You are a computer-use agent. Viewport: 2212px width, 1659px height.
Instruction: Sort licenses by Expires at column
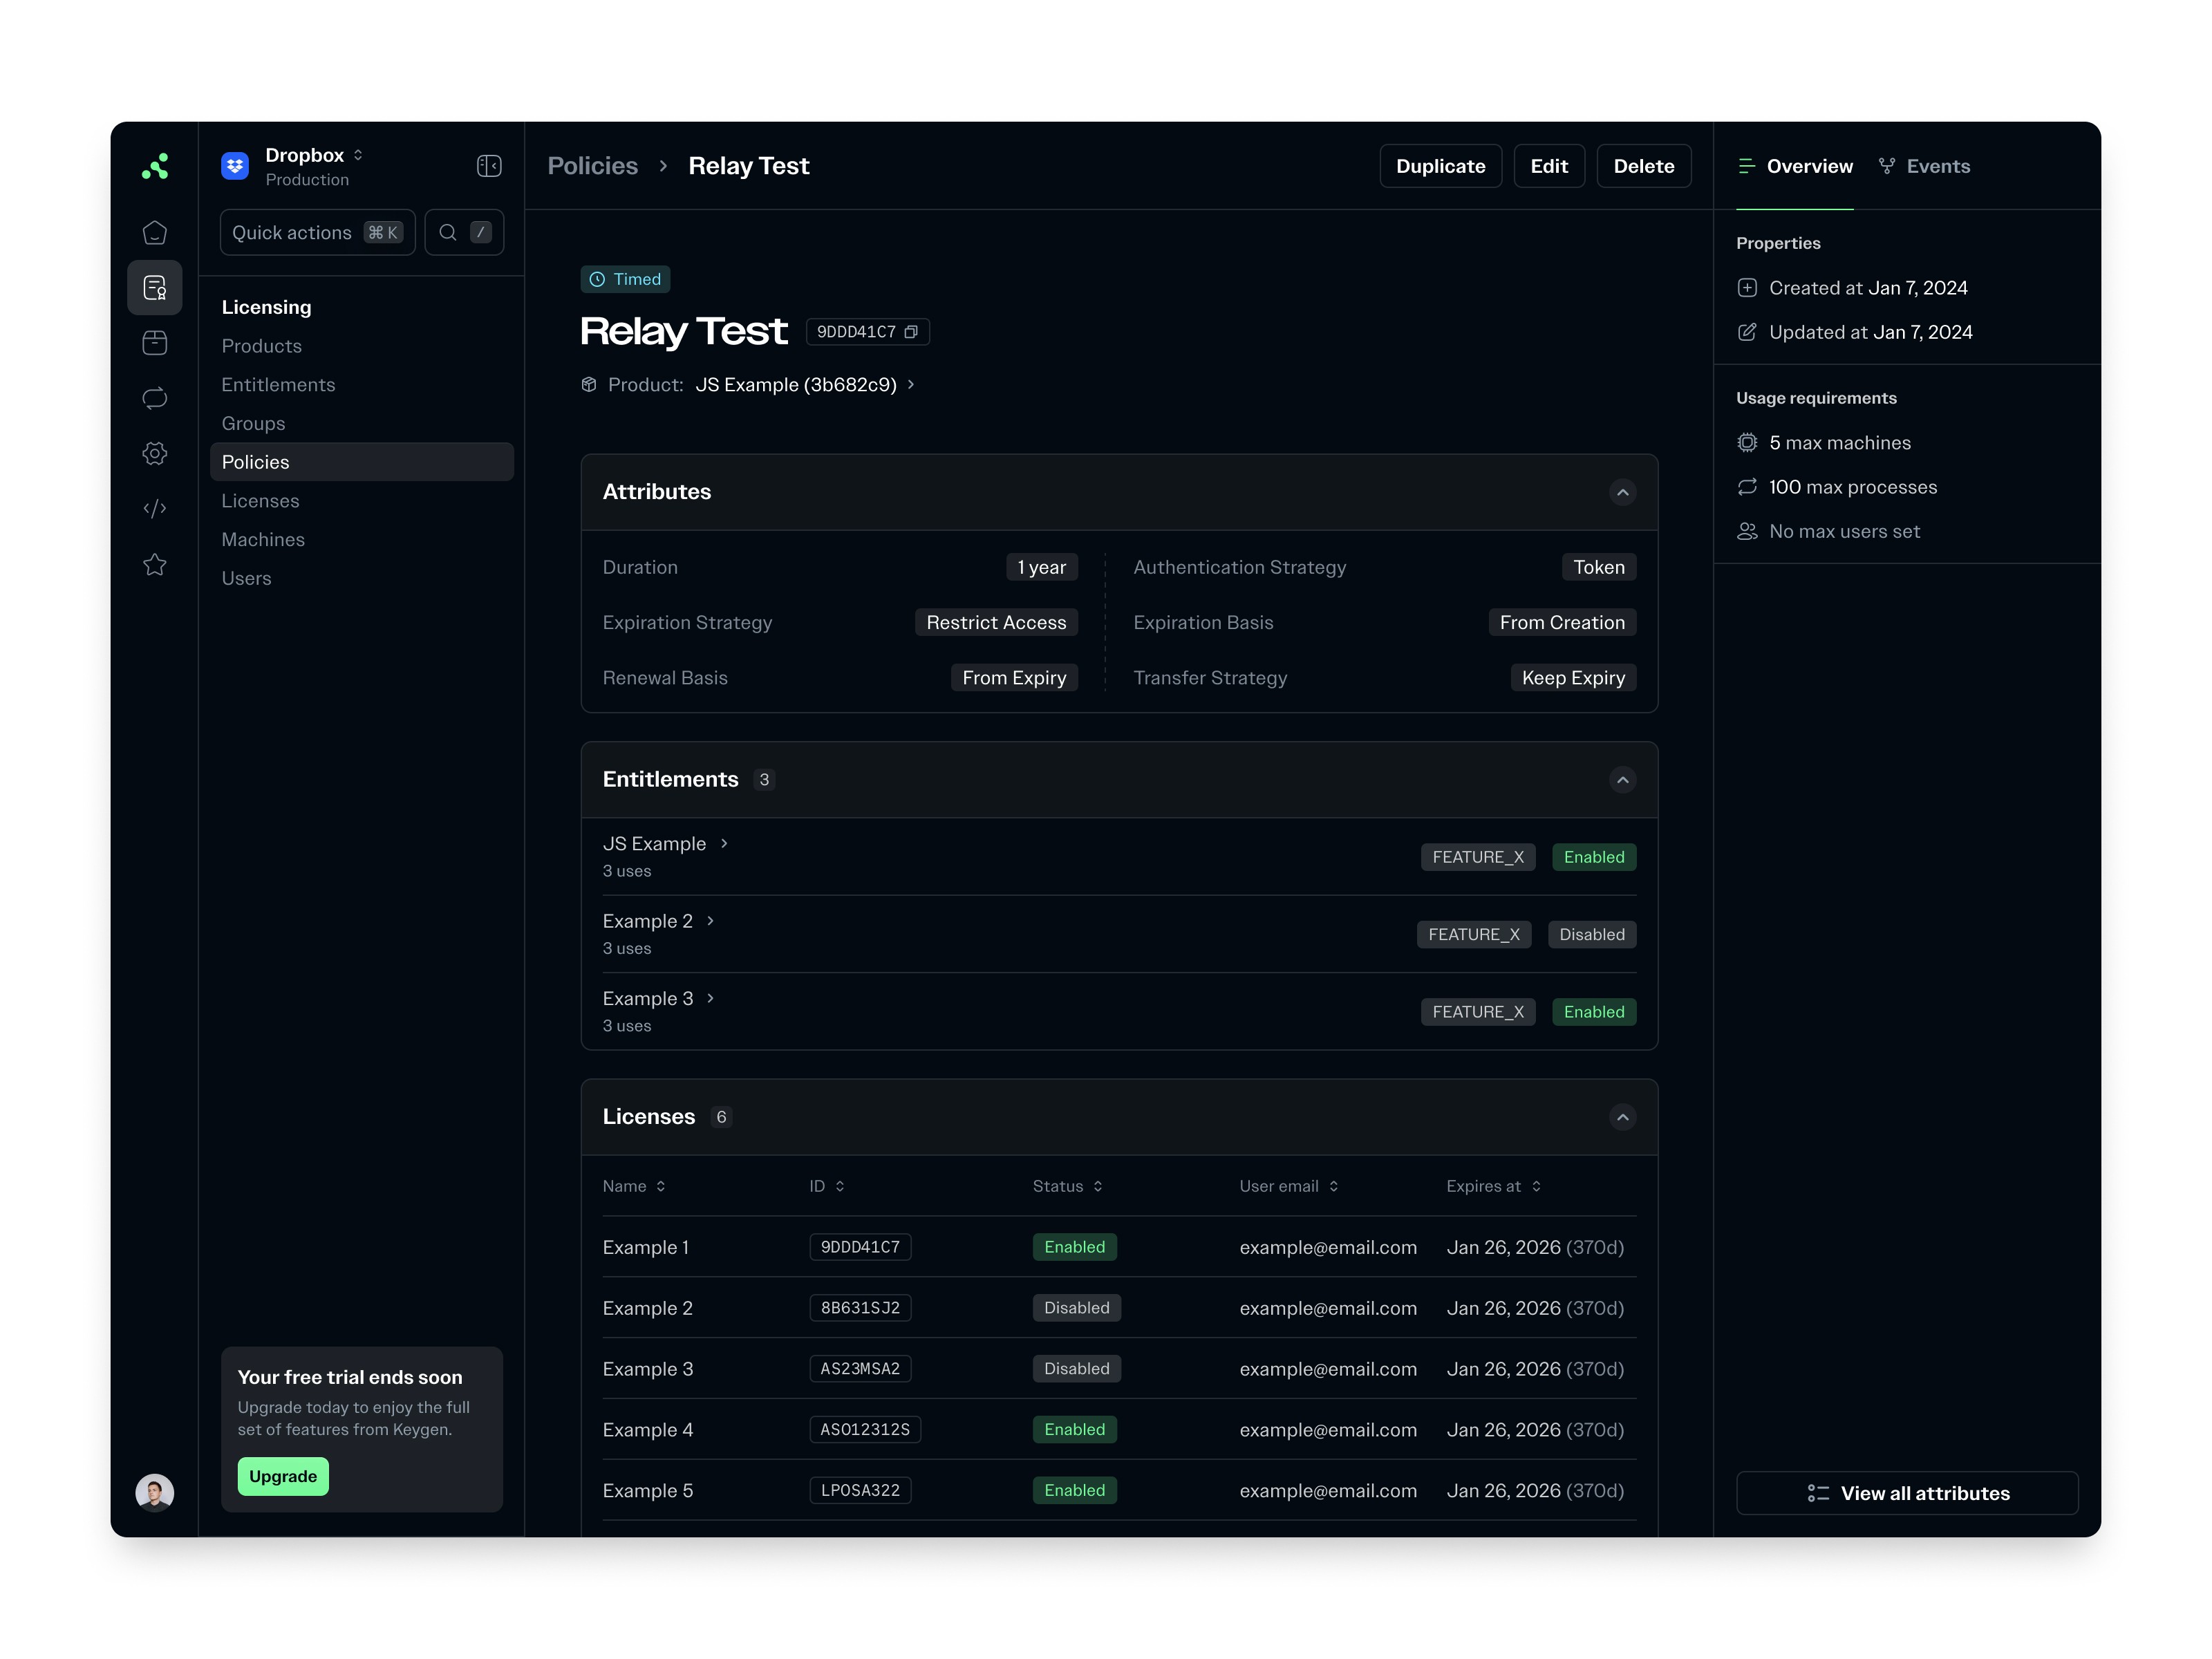tap(1494, 1186)
